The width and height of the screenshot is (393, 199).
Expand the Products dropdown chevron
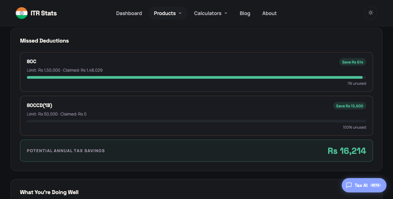[180, 13]
